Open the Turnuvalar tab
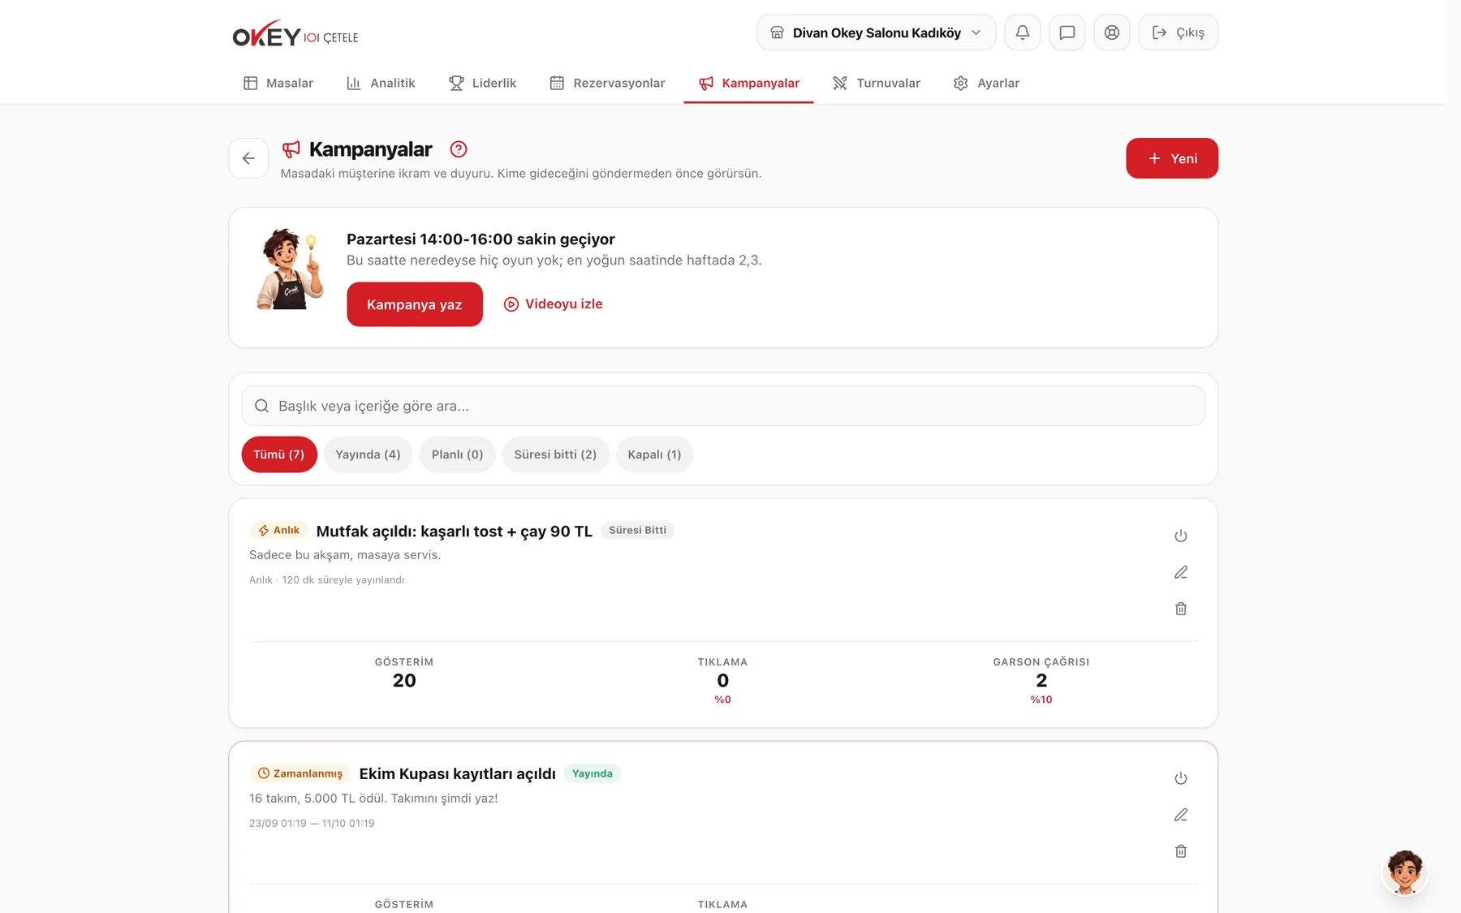This screenshot has width=1461, height=913. coord(877,83)
